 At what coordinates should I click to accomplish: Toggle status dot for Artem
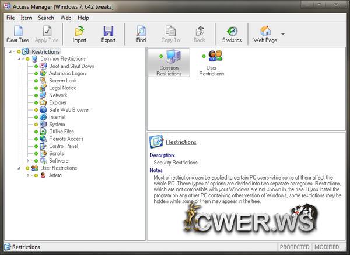[x=36, y=175]
